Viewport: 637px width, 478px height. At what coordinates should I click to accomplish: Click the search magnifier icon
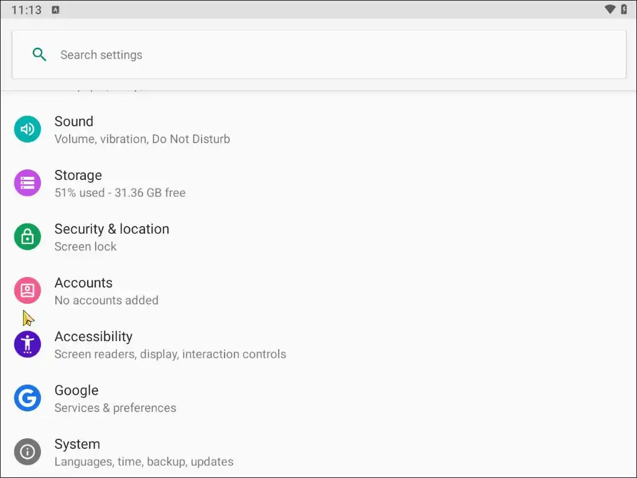point(39,55)
